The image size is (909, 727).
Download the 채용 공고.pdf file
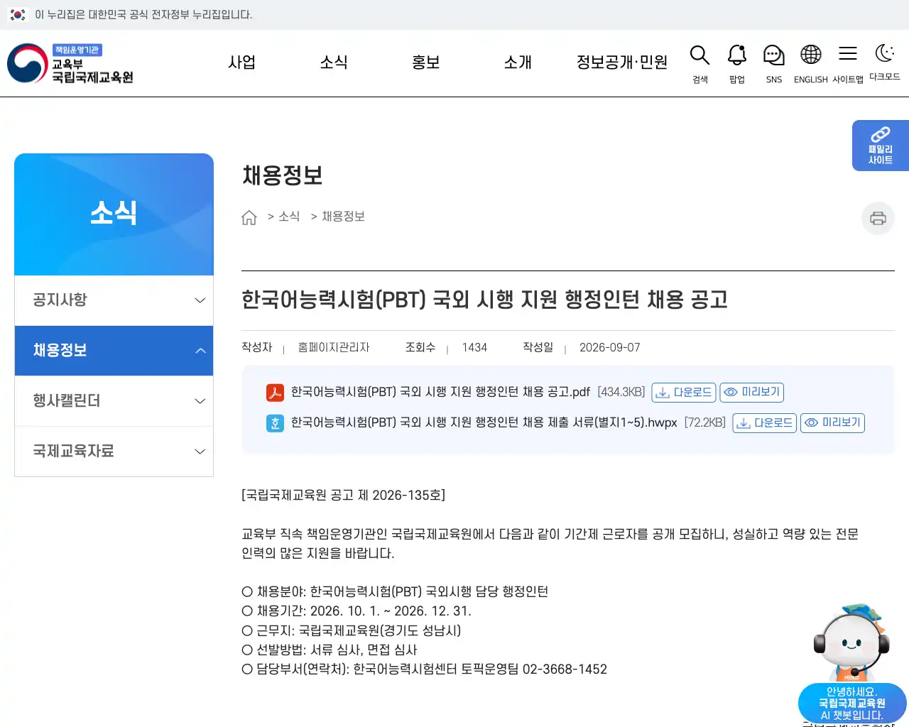(683, 393)
